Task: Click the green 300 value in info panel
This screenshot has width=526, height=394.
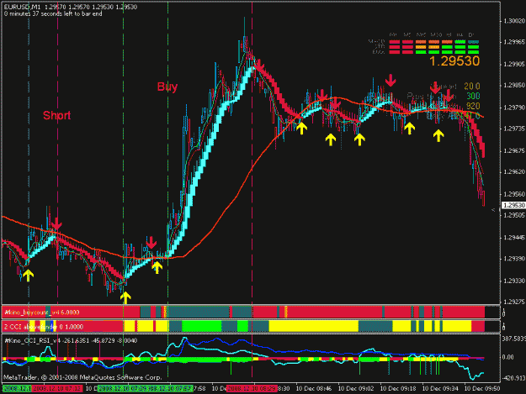Action: [x=473, y=97]
